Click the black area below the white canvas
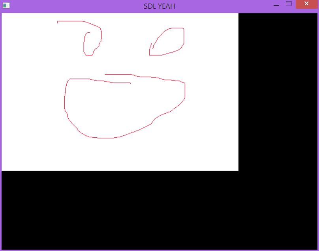The image size is (319, 251). (118, 209)
